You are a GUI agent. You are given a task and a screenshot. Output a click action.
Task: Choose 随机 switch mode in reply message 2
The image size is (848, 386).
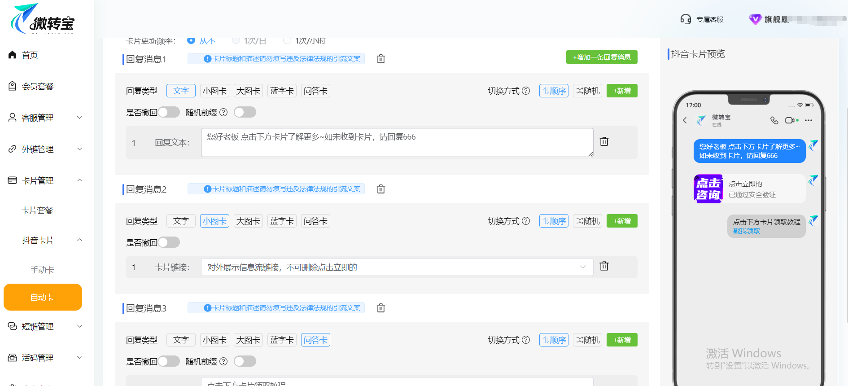click(588, 221)
